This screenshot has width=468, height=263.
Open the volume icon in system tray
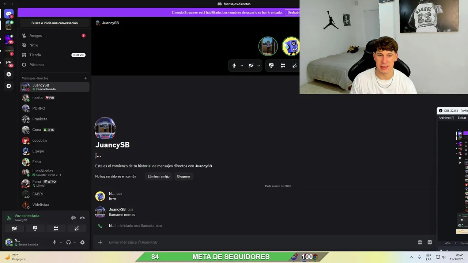pos(444,257)
